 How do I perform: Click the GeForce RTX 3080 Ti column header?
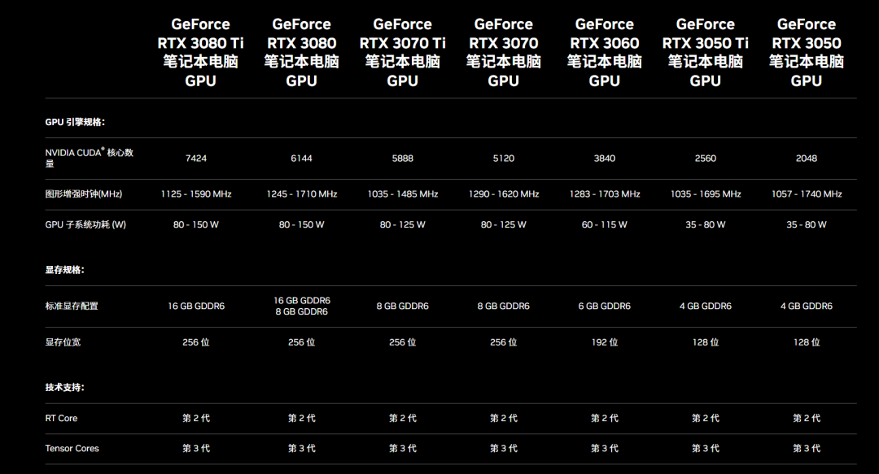(x=201, y=53)
